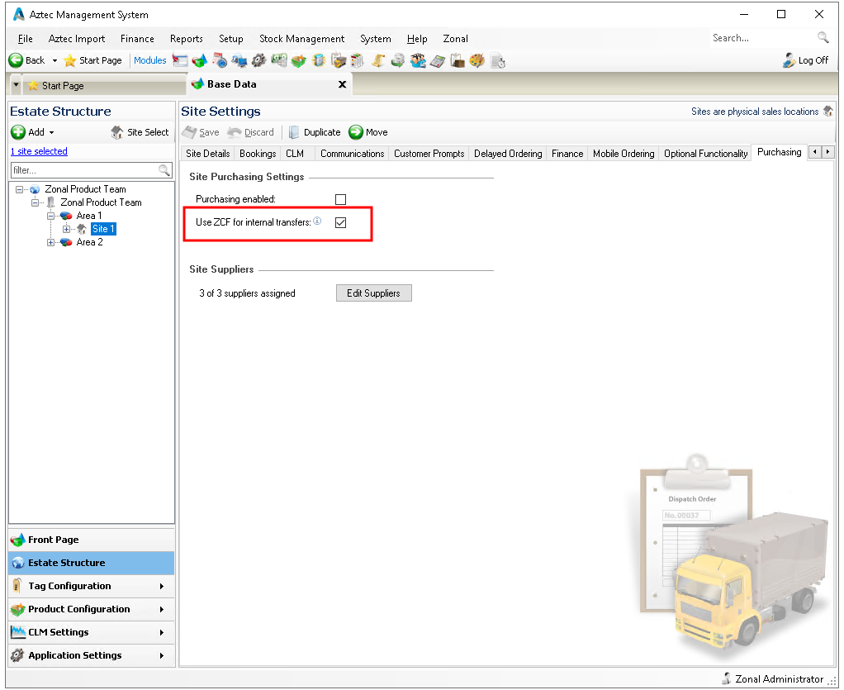Expand the CLM Settings submenu arrow
844x690 pixels.
[x=162, y=632]
